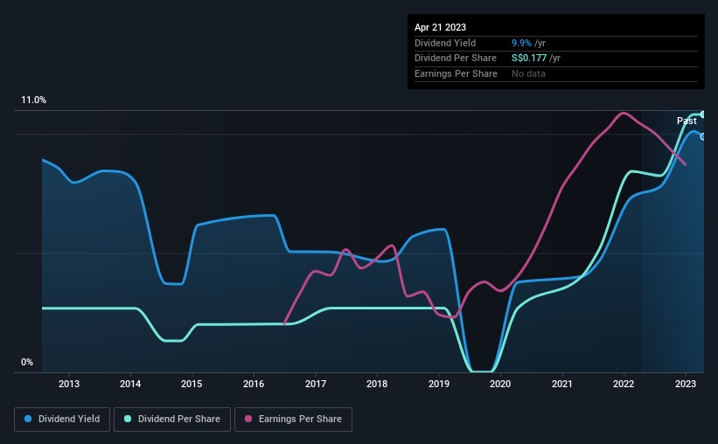Click the 2013 axis label
718x444 pixels.
tap(69, 384)
